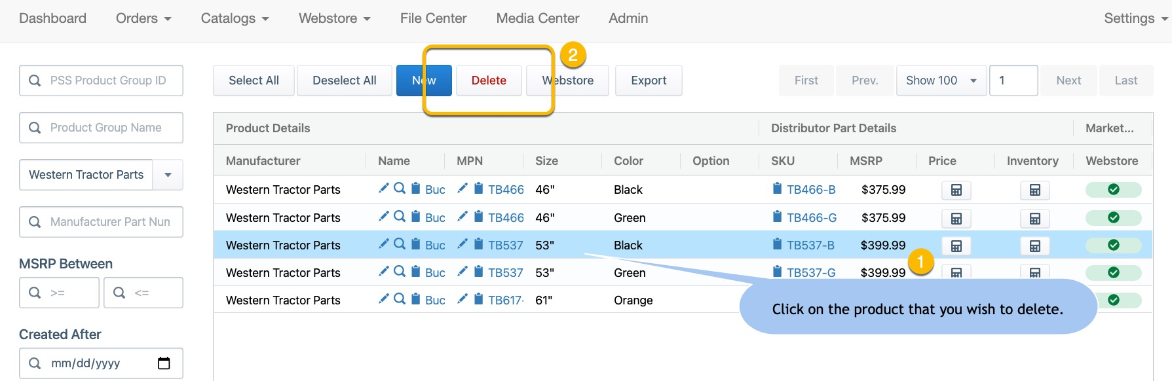Copy the SKU TB466-B with its clipboard icon
Screen dimensions: 1172x381
pyautogui.click(x=777, y=189)
